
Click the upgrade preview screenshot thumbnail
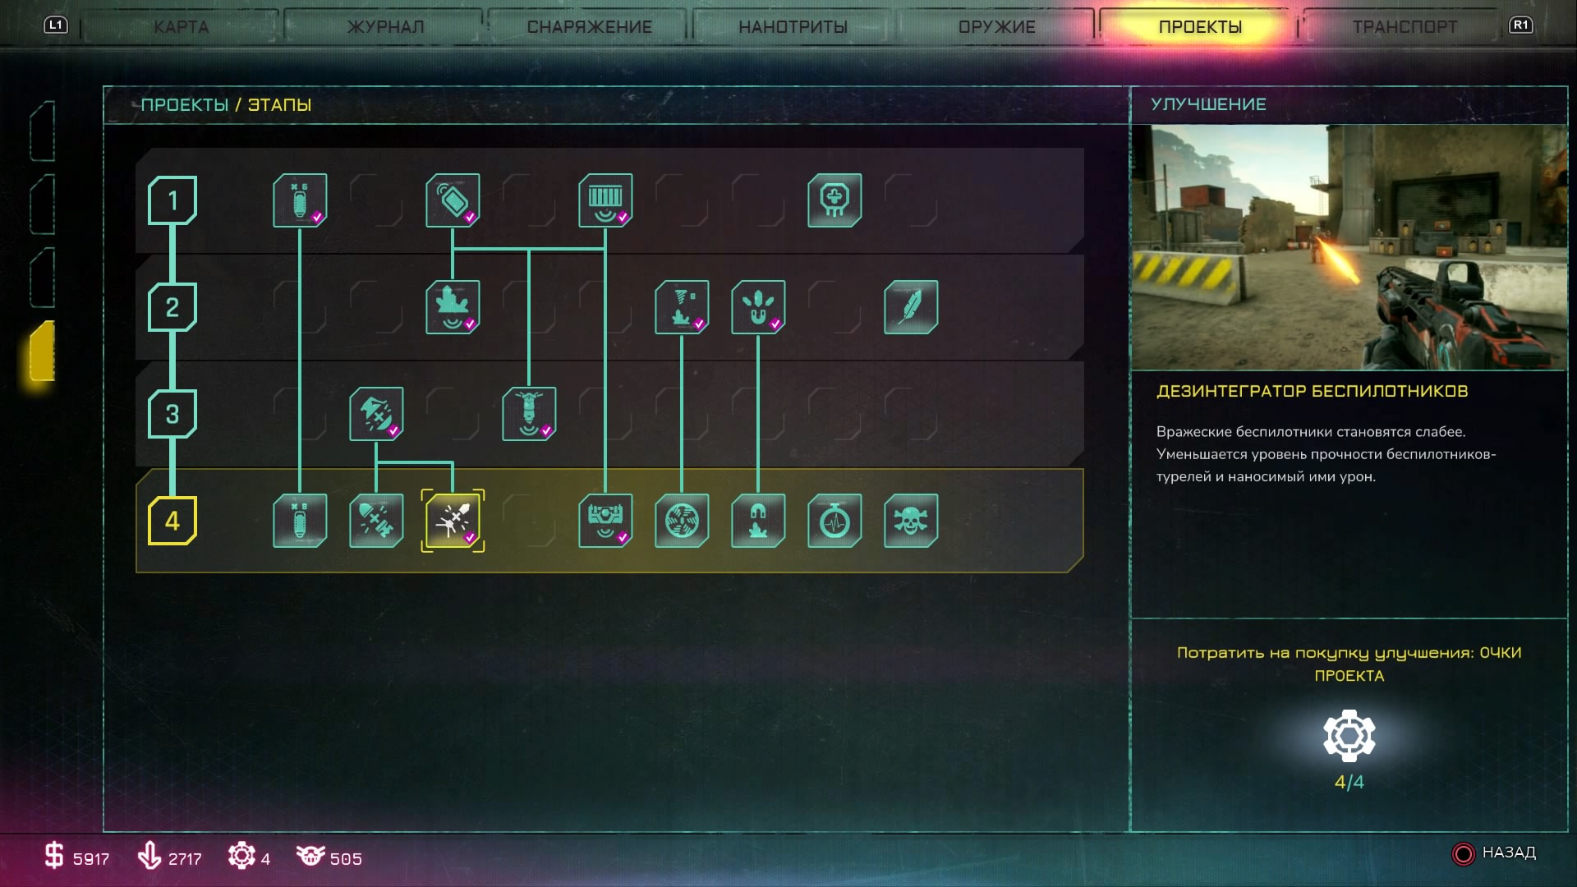1349,247
